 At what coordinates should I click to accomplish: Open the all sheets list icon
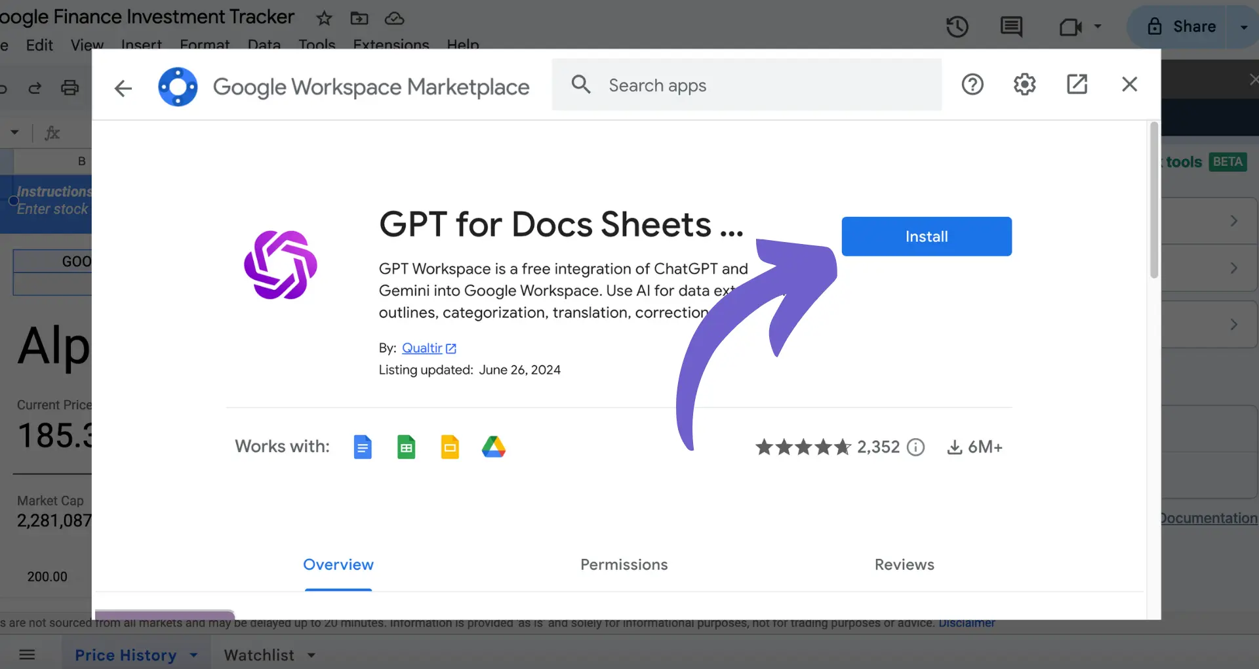(x=27, y=655)
